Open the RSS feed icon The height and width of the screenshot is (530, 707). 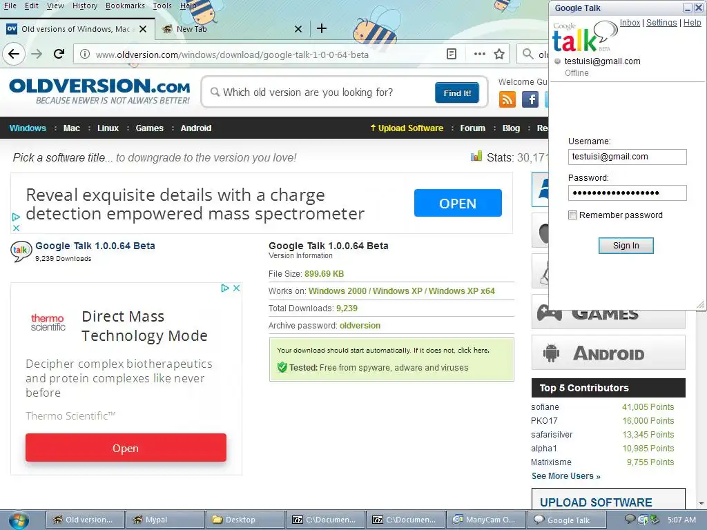507,99
